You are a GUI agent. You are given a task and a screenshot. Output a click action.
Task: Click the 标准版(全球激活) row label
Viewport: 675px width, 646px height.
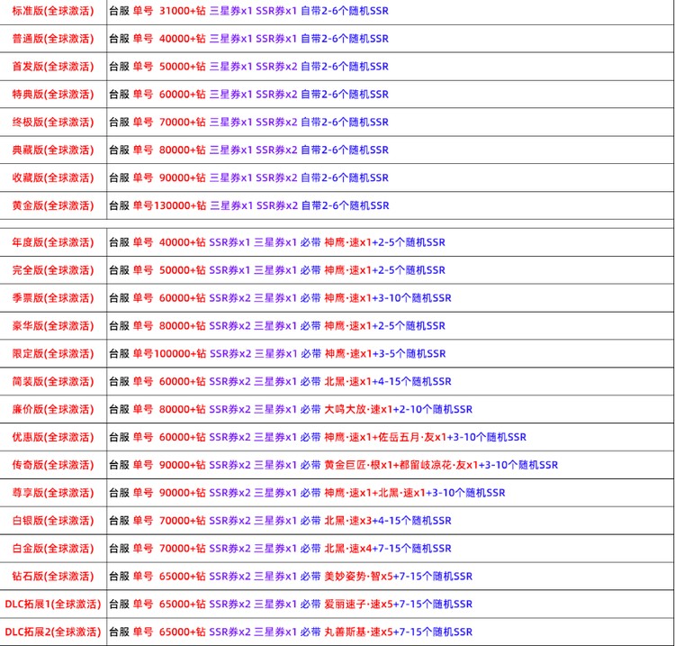[52, 11]
